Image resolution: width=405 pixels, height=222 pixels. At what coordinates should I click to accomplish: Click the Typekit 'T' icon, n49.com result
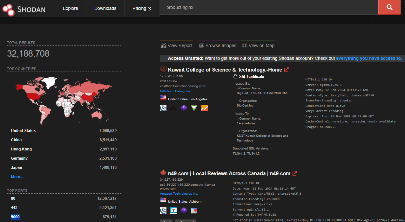tap(173, 210)
